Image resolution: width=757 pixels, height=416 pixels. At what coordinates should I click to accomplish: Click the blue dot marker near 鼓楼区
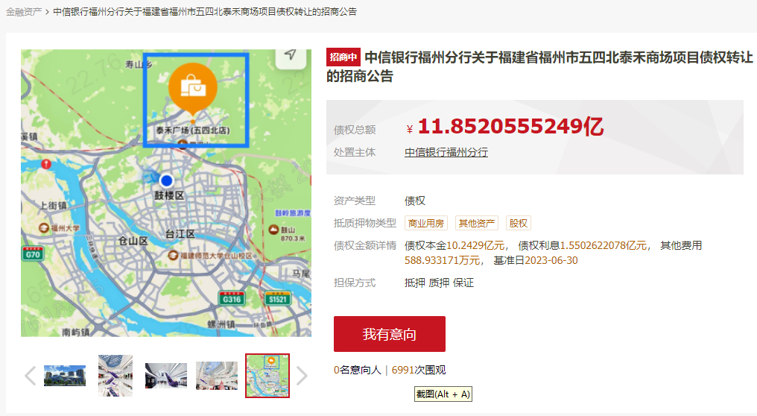coord(167,180)
